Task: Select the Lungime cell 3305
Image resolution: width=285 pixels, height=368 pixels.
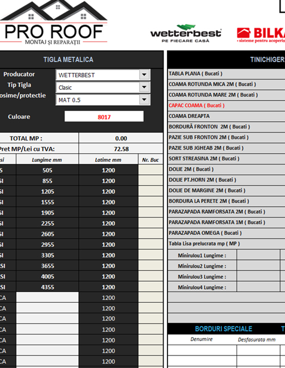Action: (x=47, y=255)
